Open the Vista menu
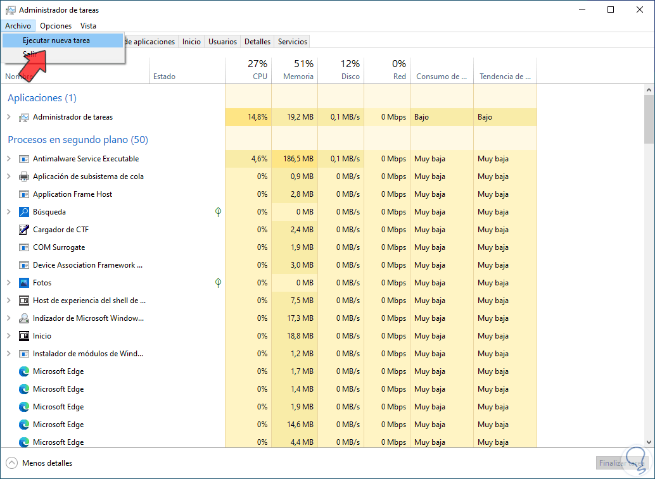Image resolution: width=655 pixels, height=479 pixels. [88, 26]
